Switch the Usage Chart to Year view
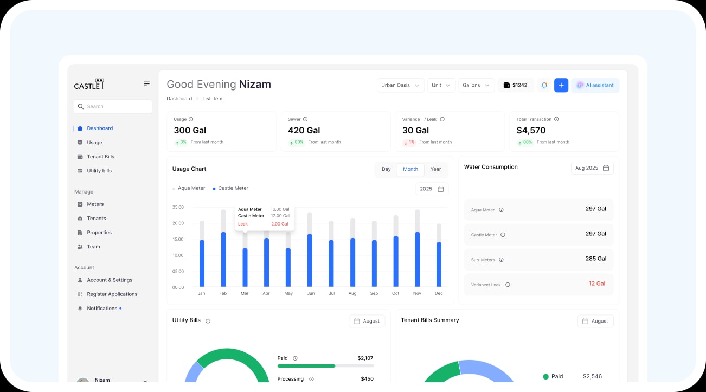 [x=436, y=169]
